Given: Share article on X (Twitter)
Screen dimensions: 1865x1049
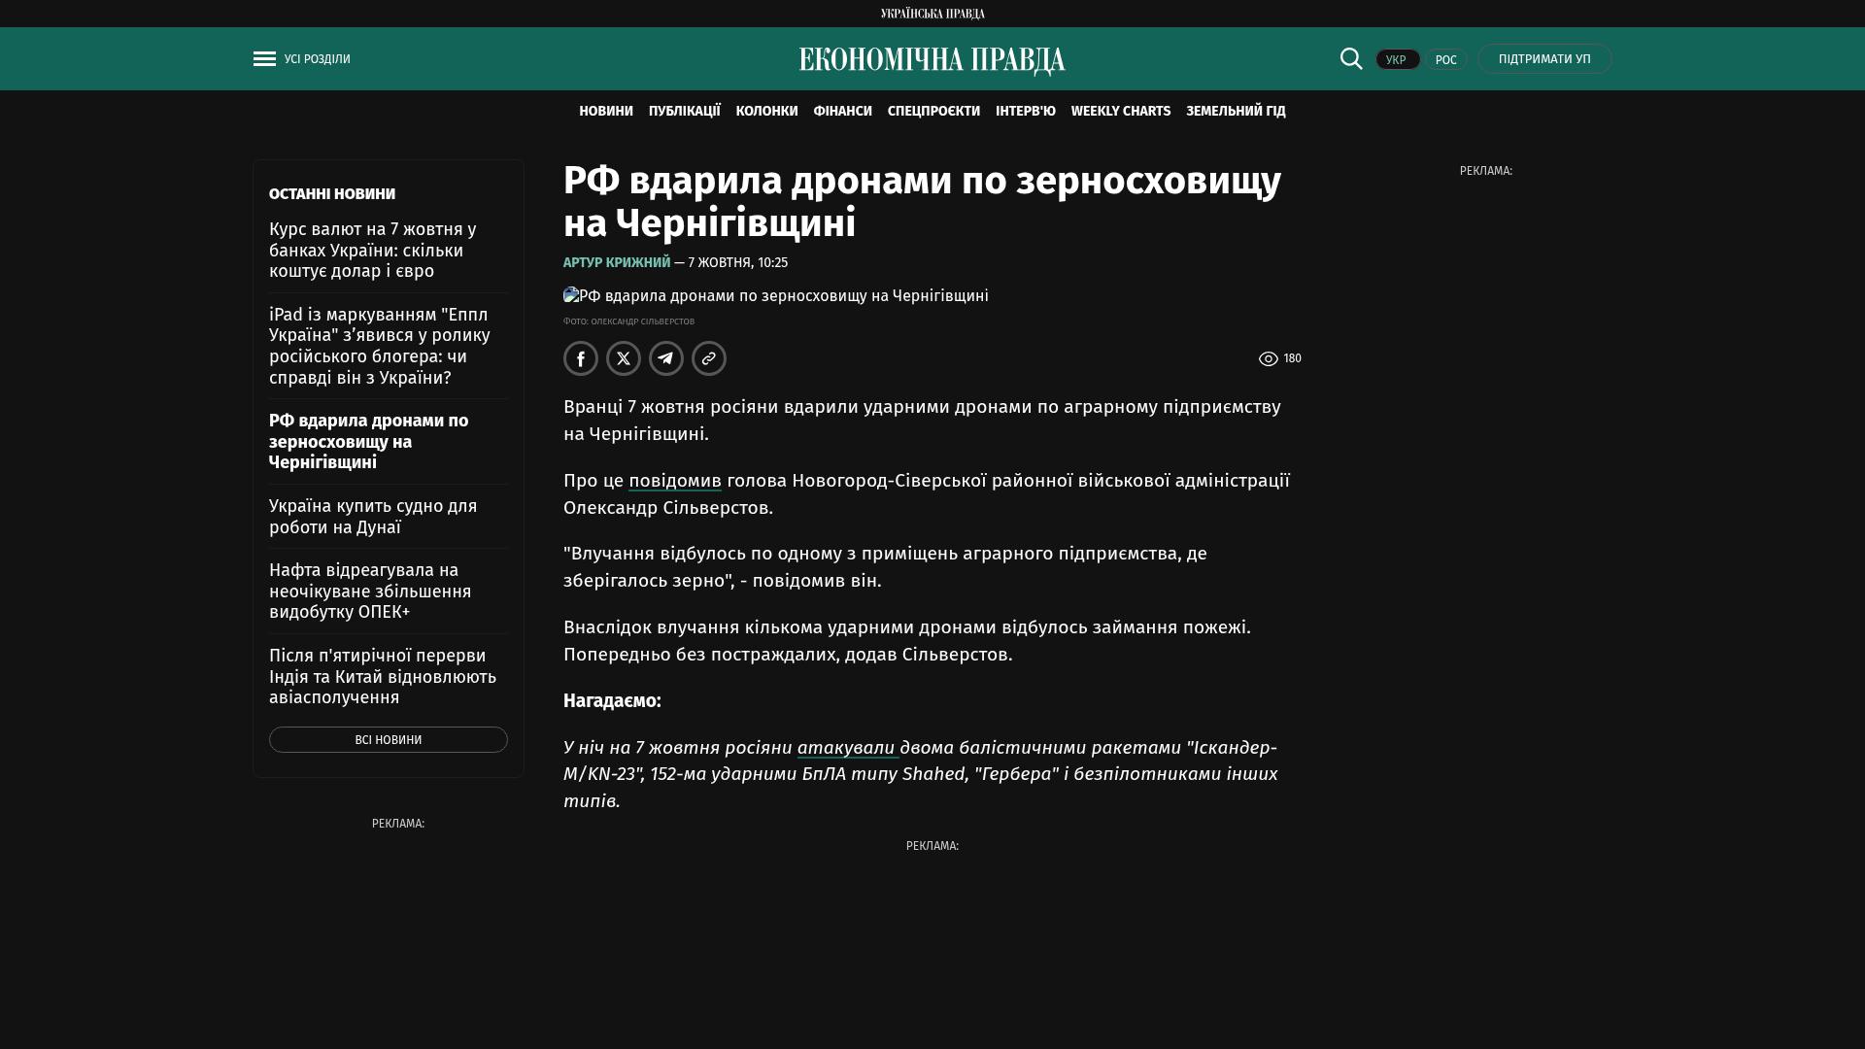Looking at the screenshot, I should click(x=624, y=358).
